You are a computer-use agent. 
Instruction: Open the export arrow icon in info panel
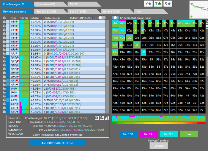[102, 118]
